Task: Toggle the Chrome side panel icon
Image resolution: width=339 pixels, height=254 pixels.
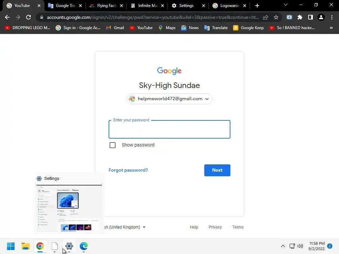Action: pyautogui.click(x=311, y=17)
